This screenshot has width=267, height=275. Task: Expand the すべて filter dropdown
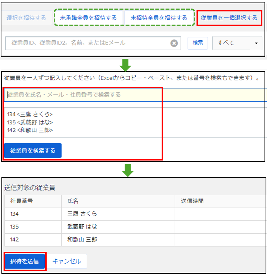click(237, 43)
